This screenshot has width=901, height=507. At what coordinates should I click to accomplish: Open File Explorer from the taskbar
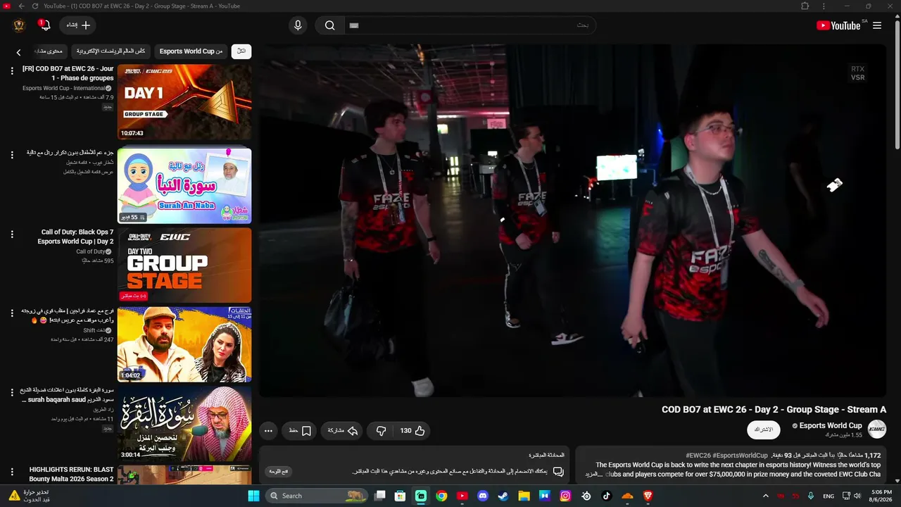pyautogui.click(x=524, y=496)
